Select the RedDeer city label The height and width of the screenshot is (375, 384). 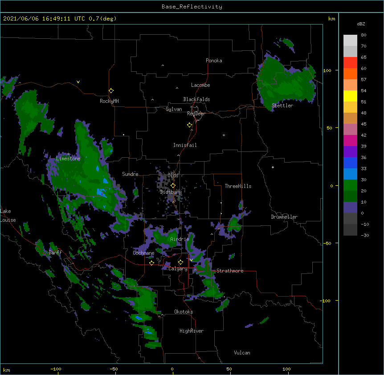point(196,114)
